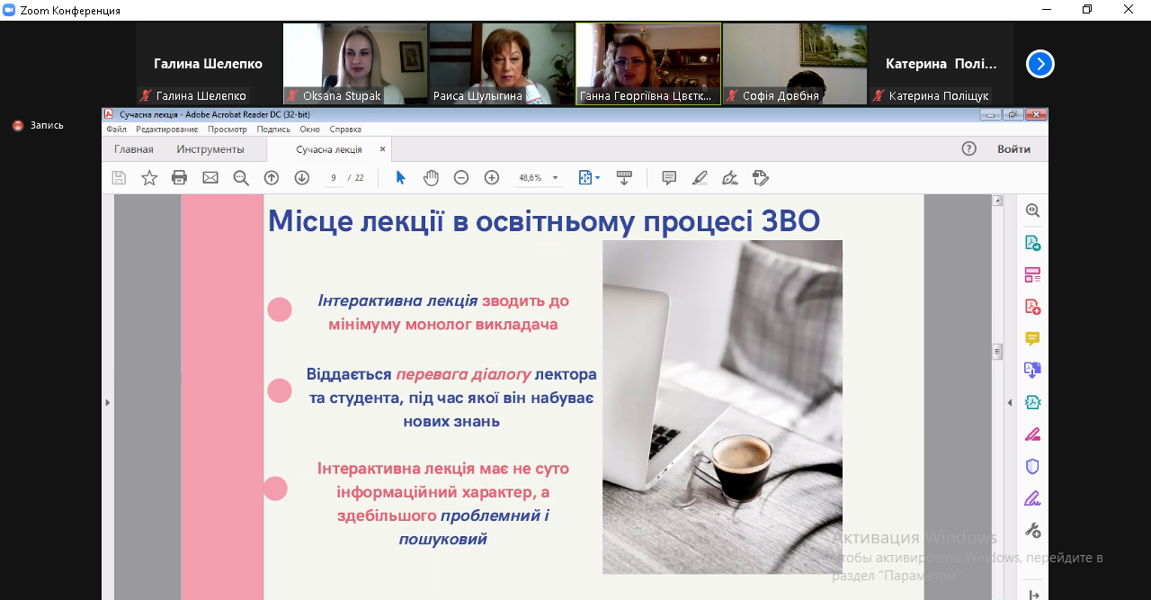Image resolution: width=1151 pixels, height=600 pixels.
Task: Open the Просмотр menu
Action: (227, 130)
